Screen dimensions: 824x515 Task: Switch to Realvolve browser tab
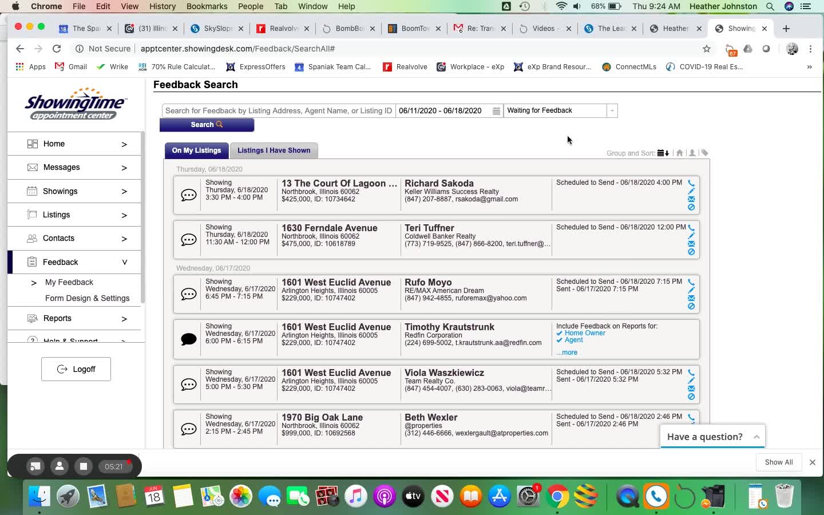pyautogui.click(x=283, y=28)
